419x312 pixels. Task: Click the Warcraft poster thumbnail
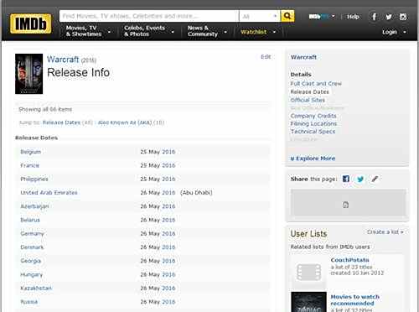pyautogui.click(x=29, y=74)
